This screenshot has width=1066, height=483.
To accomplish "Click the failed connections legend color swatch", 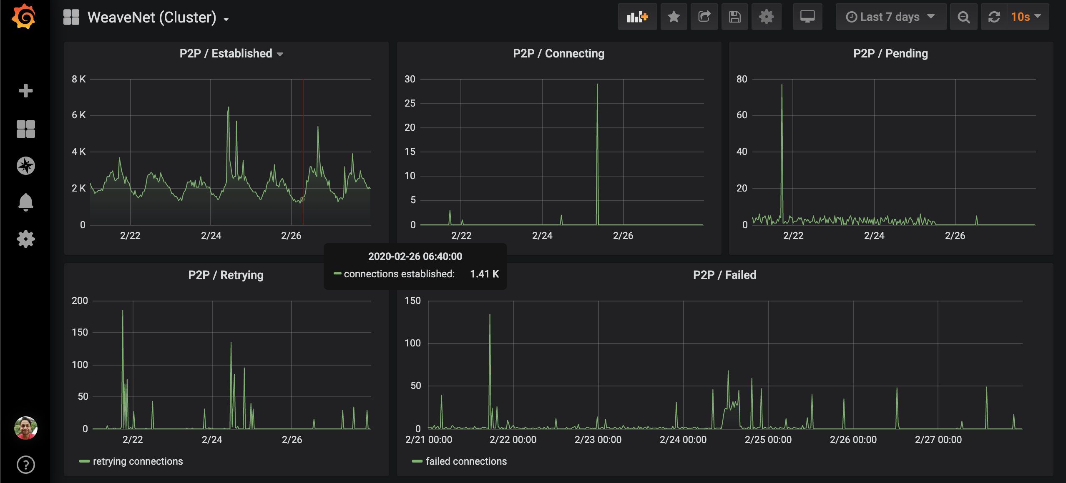I will pos(417,461).
